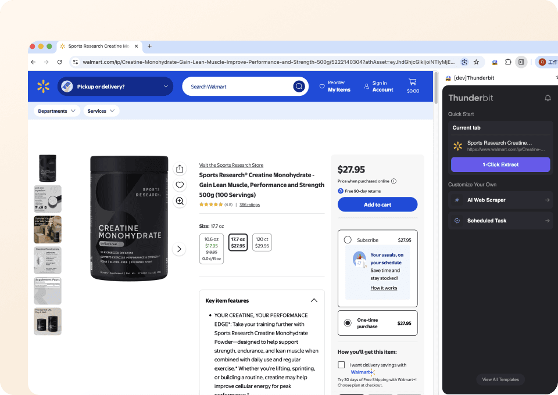This screenshot has height=395, width=558.
Task: Click 1-Click Extract button
Action: (x=500, y=164)
